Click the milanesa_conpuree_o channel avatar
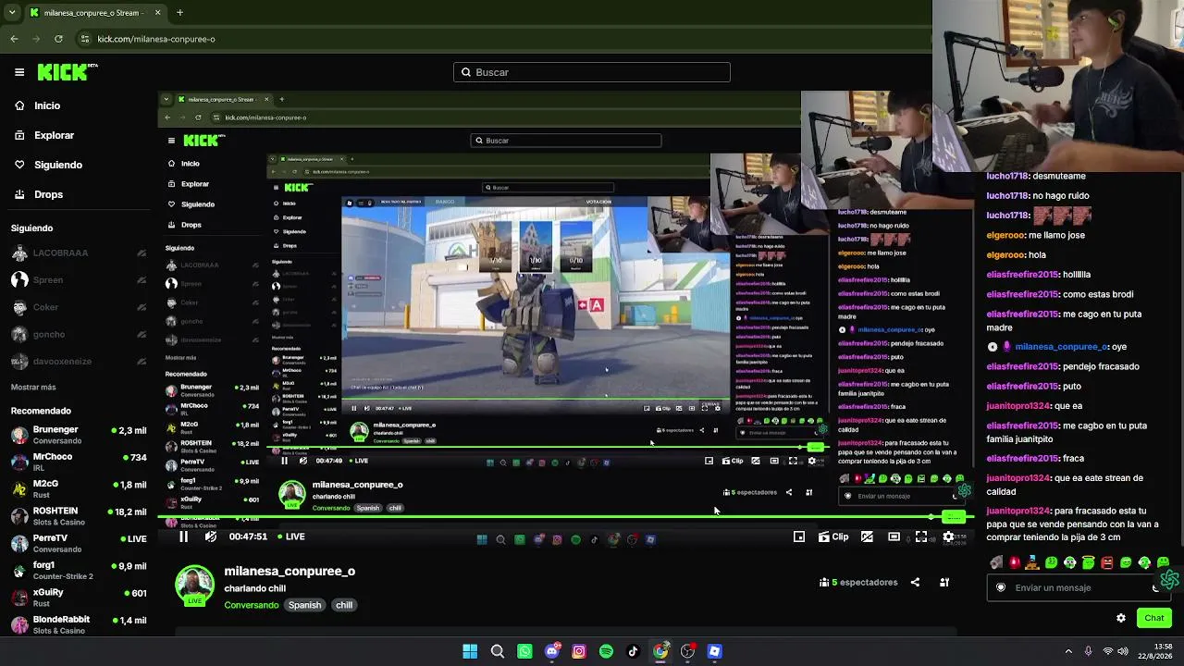1184x666 pixels. click(194, 586)
